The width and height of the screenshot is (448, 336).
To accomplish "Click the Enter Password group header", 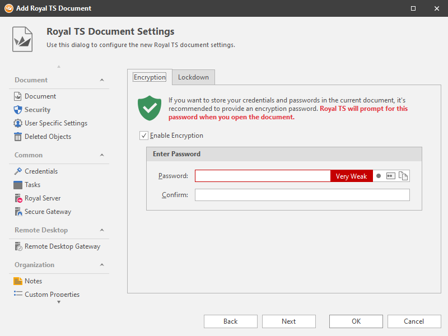I will pos(284,154).
